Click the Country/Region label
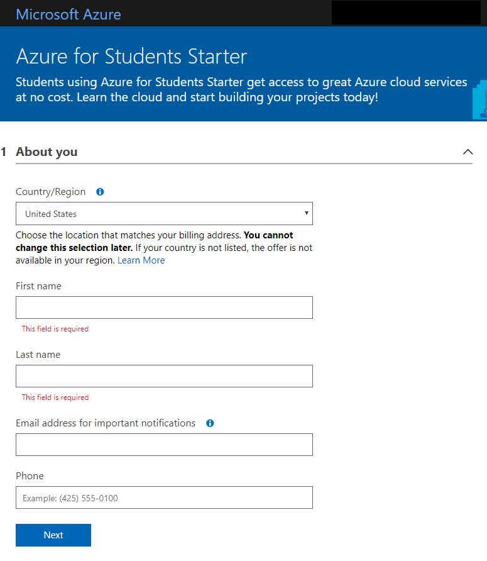The height and width of the screenshot is (561, 487). 51,192
